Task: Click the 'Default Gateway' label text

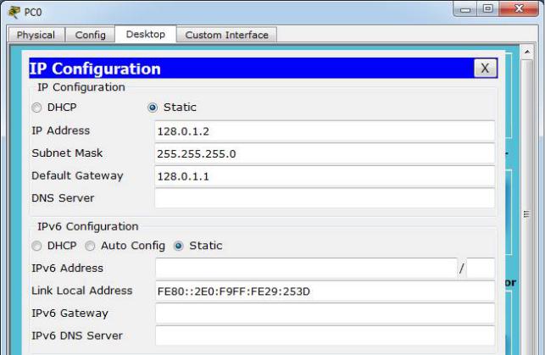Action: 77,175
